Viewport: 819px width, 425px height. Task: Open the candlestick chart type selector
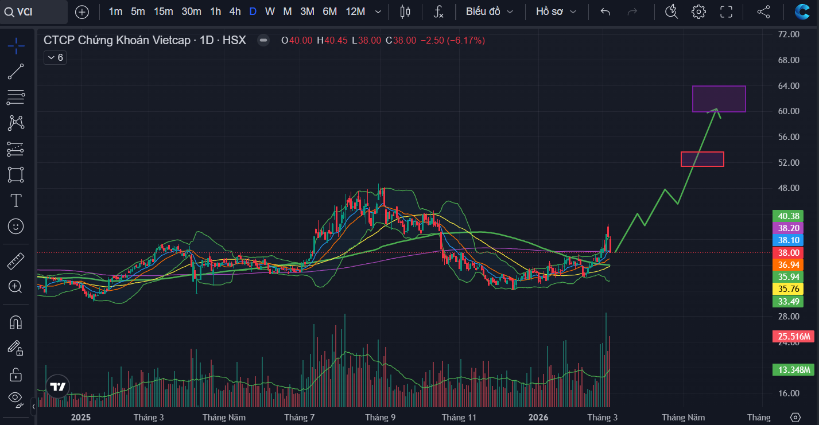pyautogui.click(x=405, y=11)
